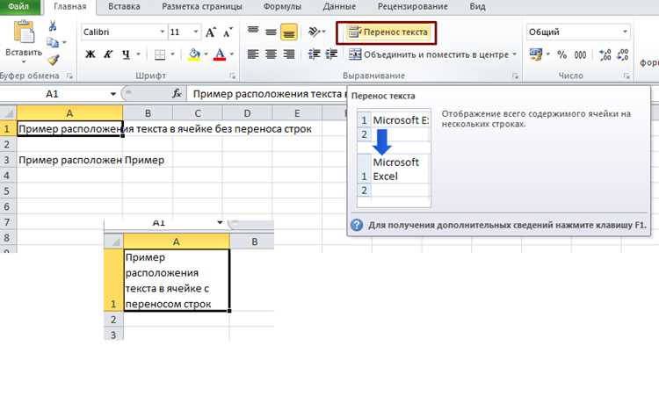Click the Select All corner button
Screen dimensions: 659x411
coord(9,113)
